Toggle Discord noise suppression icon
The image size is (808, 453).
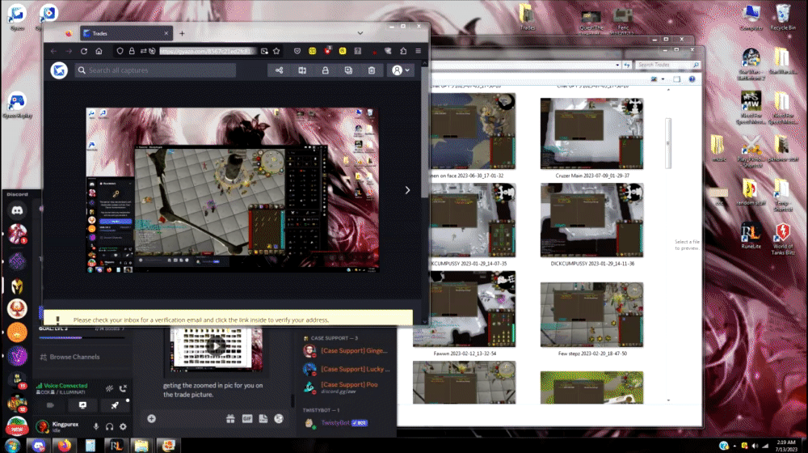coord(109,388)
